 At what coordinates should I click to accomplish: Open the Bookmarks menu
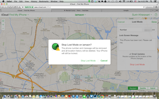click(44, 1)
